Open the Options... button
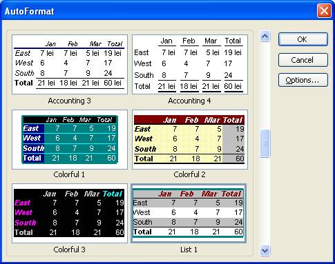The height and width of the screenshot is (264, 335). 303,80
